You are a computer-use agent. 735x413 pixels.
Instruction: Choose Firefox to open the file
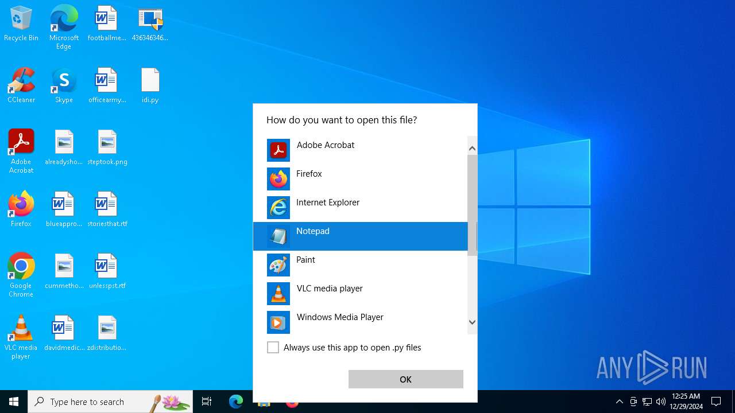click(361, 179)
